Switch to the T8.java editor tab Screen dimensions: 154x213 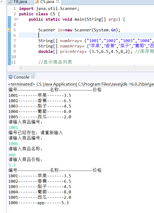click(20, 2)
